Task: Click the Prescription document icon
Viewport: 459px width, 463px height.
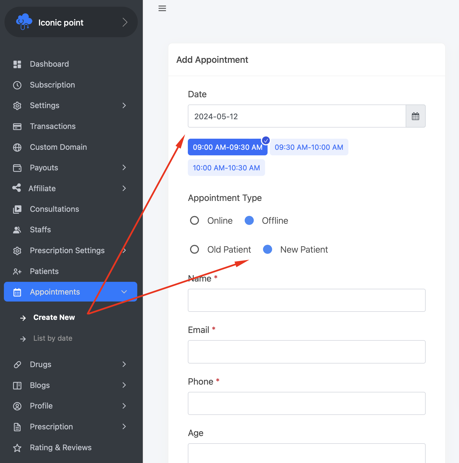Action: (x=17, y=427)
